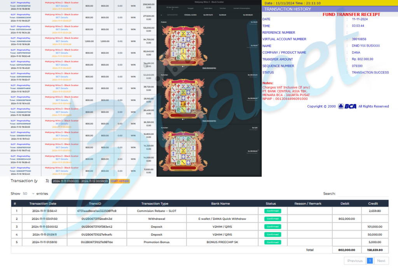
Task: Open the entries-per-page dropdown showing 50
Action: 28,193
